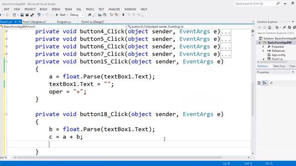Image resolution: width=296 pixels, height=166 pixels.
Task: Open the VIEW menu
Action: click(17, 9)
